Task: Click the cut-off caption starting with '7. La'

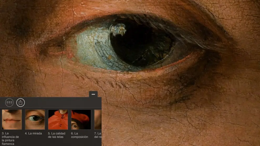Action: (x=97, y=135)
